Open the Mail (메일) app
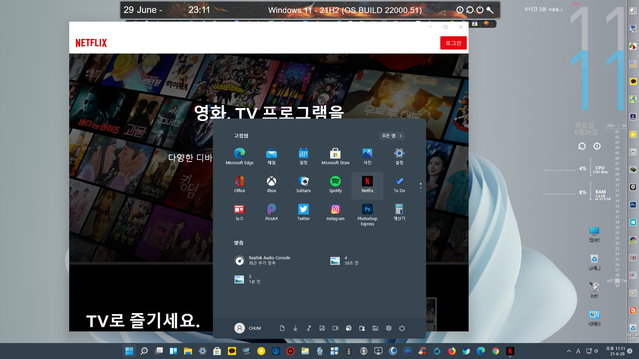 272,157
